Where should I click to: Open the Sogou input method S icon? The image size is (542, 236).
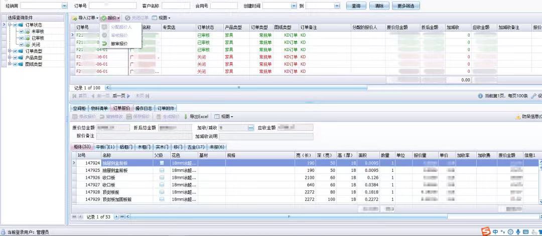[x=486, y=231]
